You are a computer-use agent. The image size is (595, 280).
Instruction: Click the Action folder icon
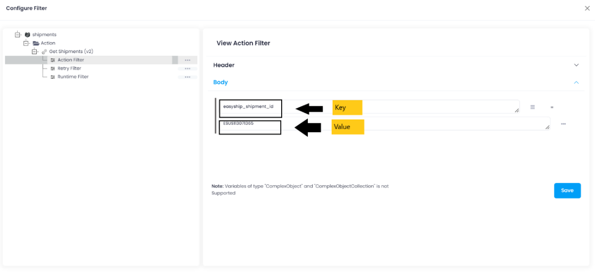tap(36, 43)
